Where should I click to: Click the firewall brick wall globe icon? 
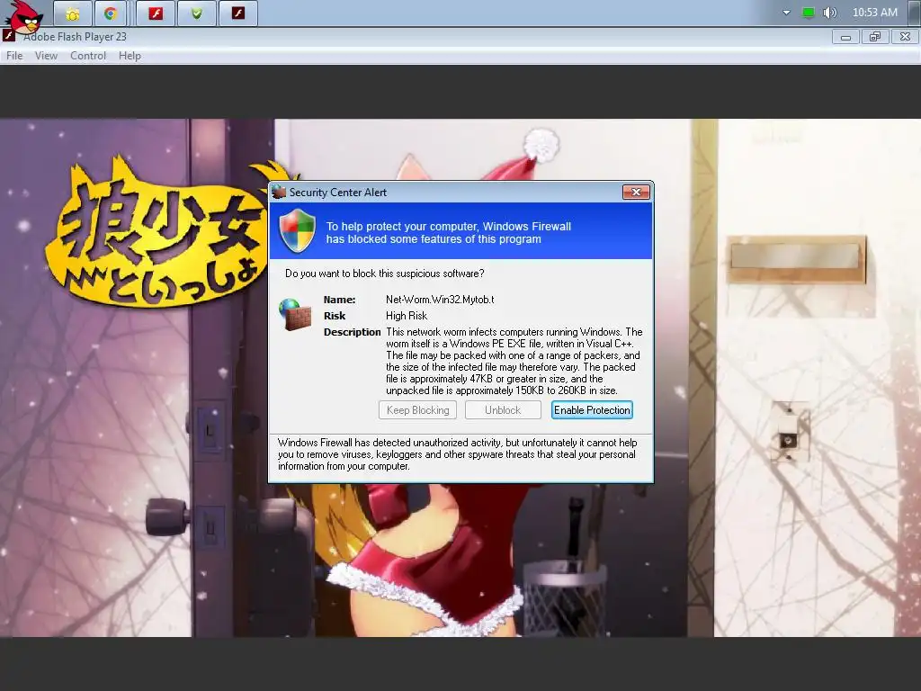point(294,314)
